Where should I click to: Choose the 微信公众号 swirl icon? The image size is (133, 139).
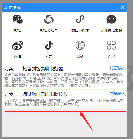click(49, 19)
